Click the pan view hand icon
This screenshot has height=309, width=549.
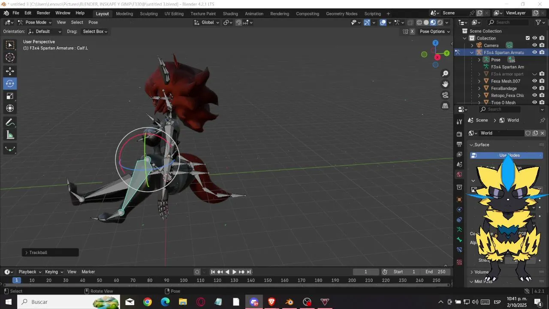coord(445,84)
